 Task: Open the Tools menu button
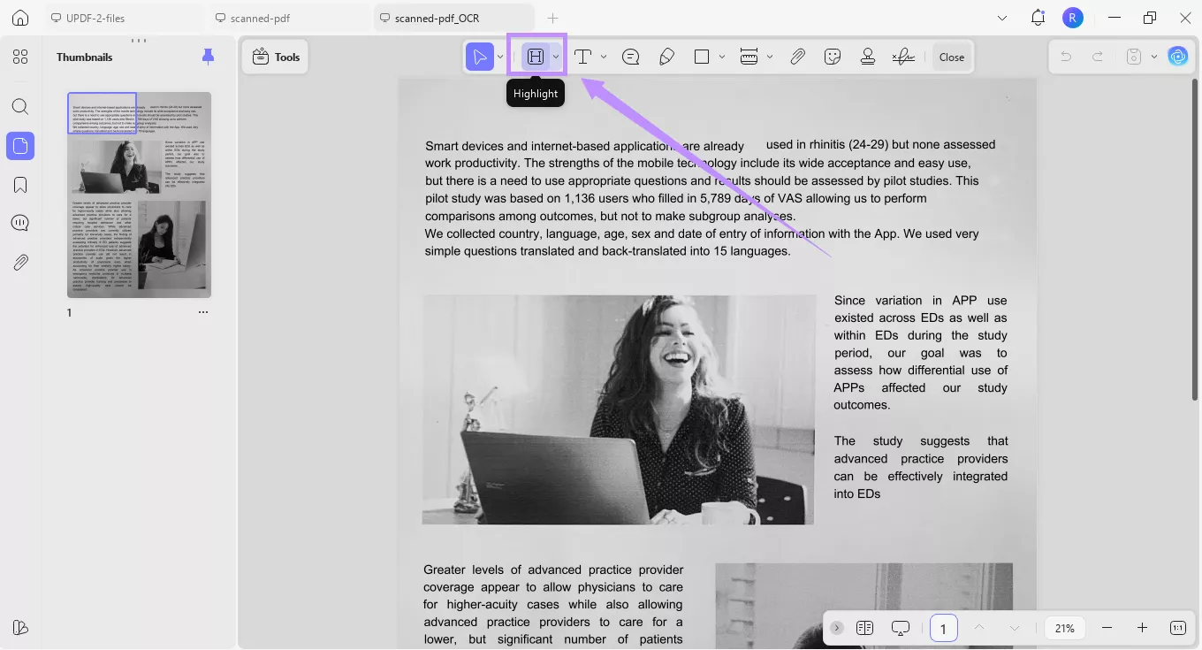tap(276, 57)
